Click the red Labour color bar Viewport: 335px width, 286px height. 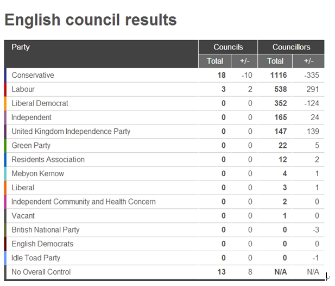pos(5,89)
